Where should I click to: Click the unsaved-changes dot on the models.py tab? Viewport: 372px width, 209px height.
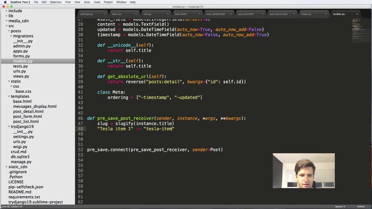357,14
